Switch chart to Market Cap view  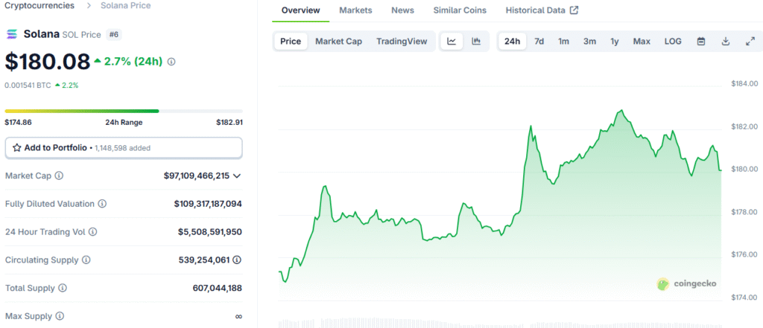coord(339,42)
